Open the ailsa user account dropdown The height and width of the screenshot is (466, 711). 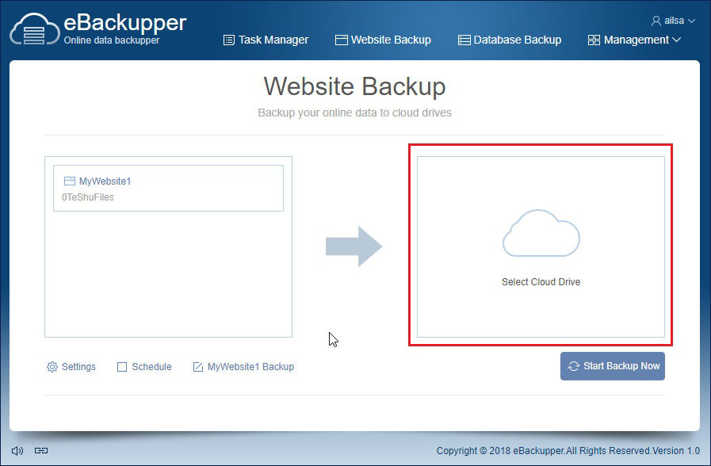click(x=674, y=21)
